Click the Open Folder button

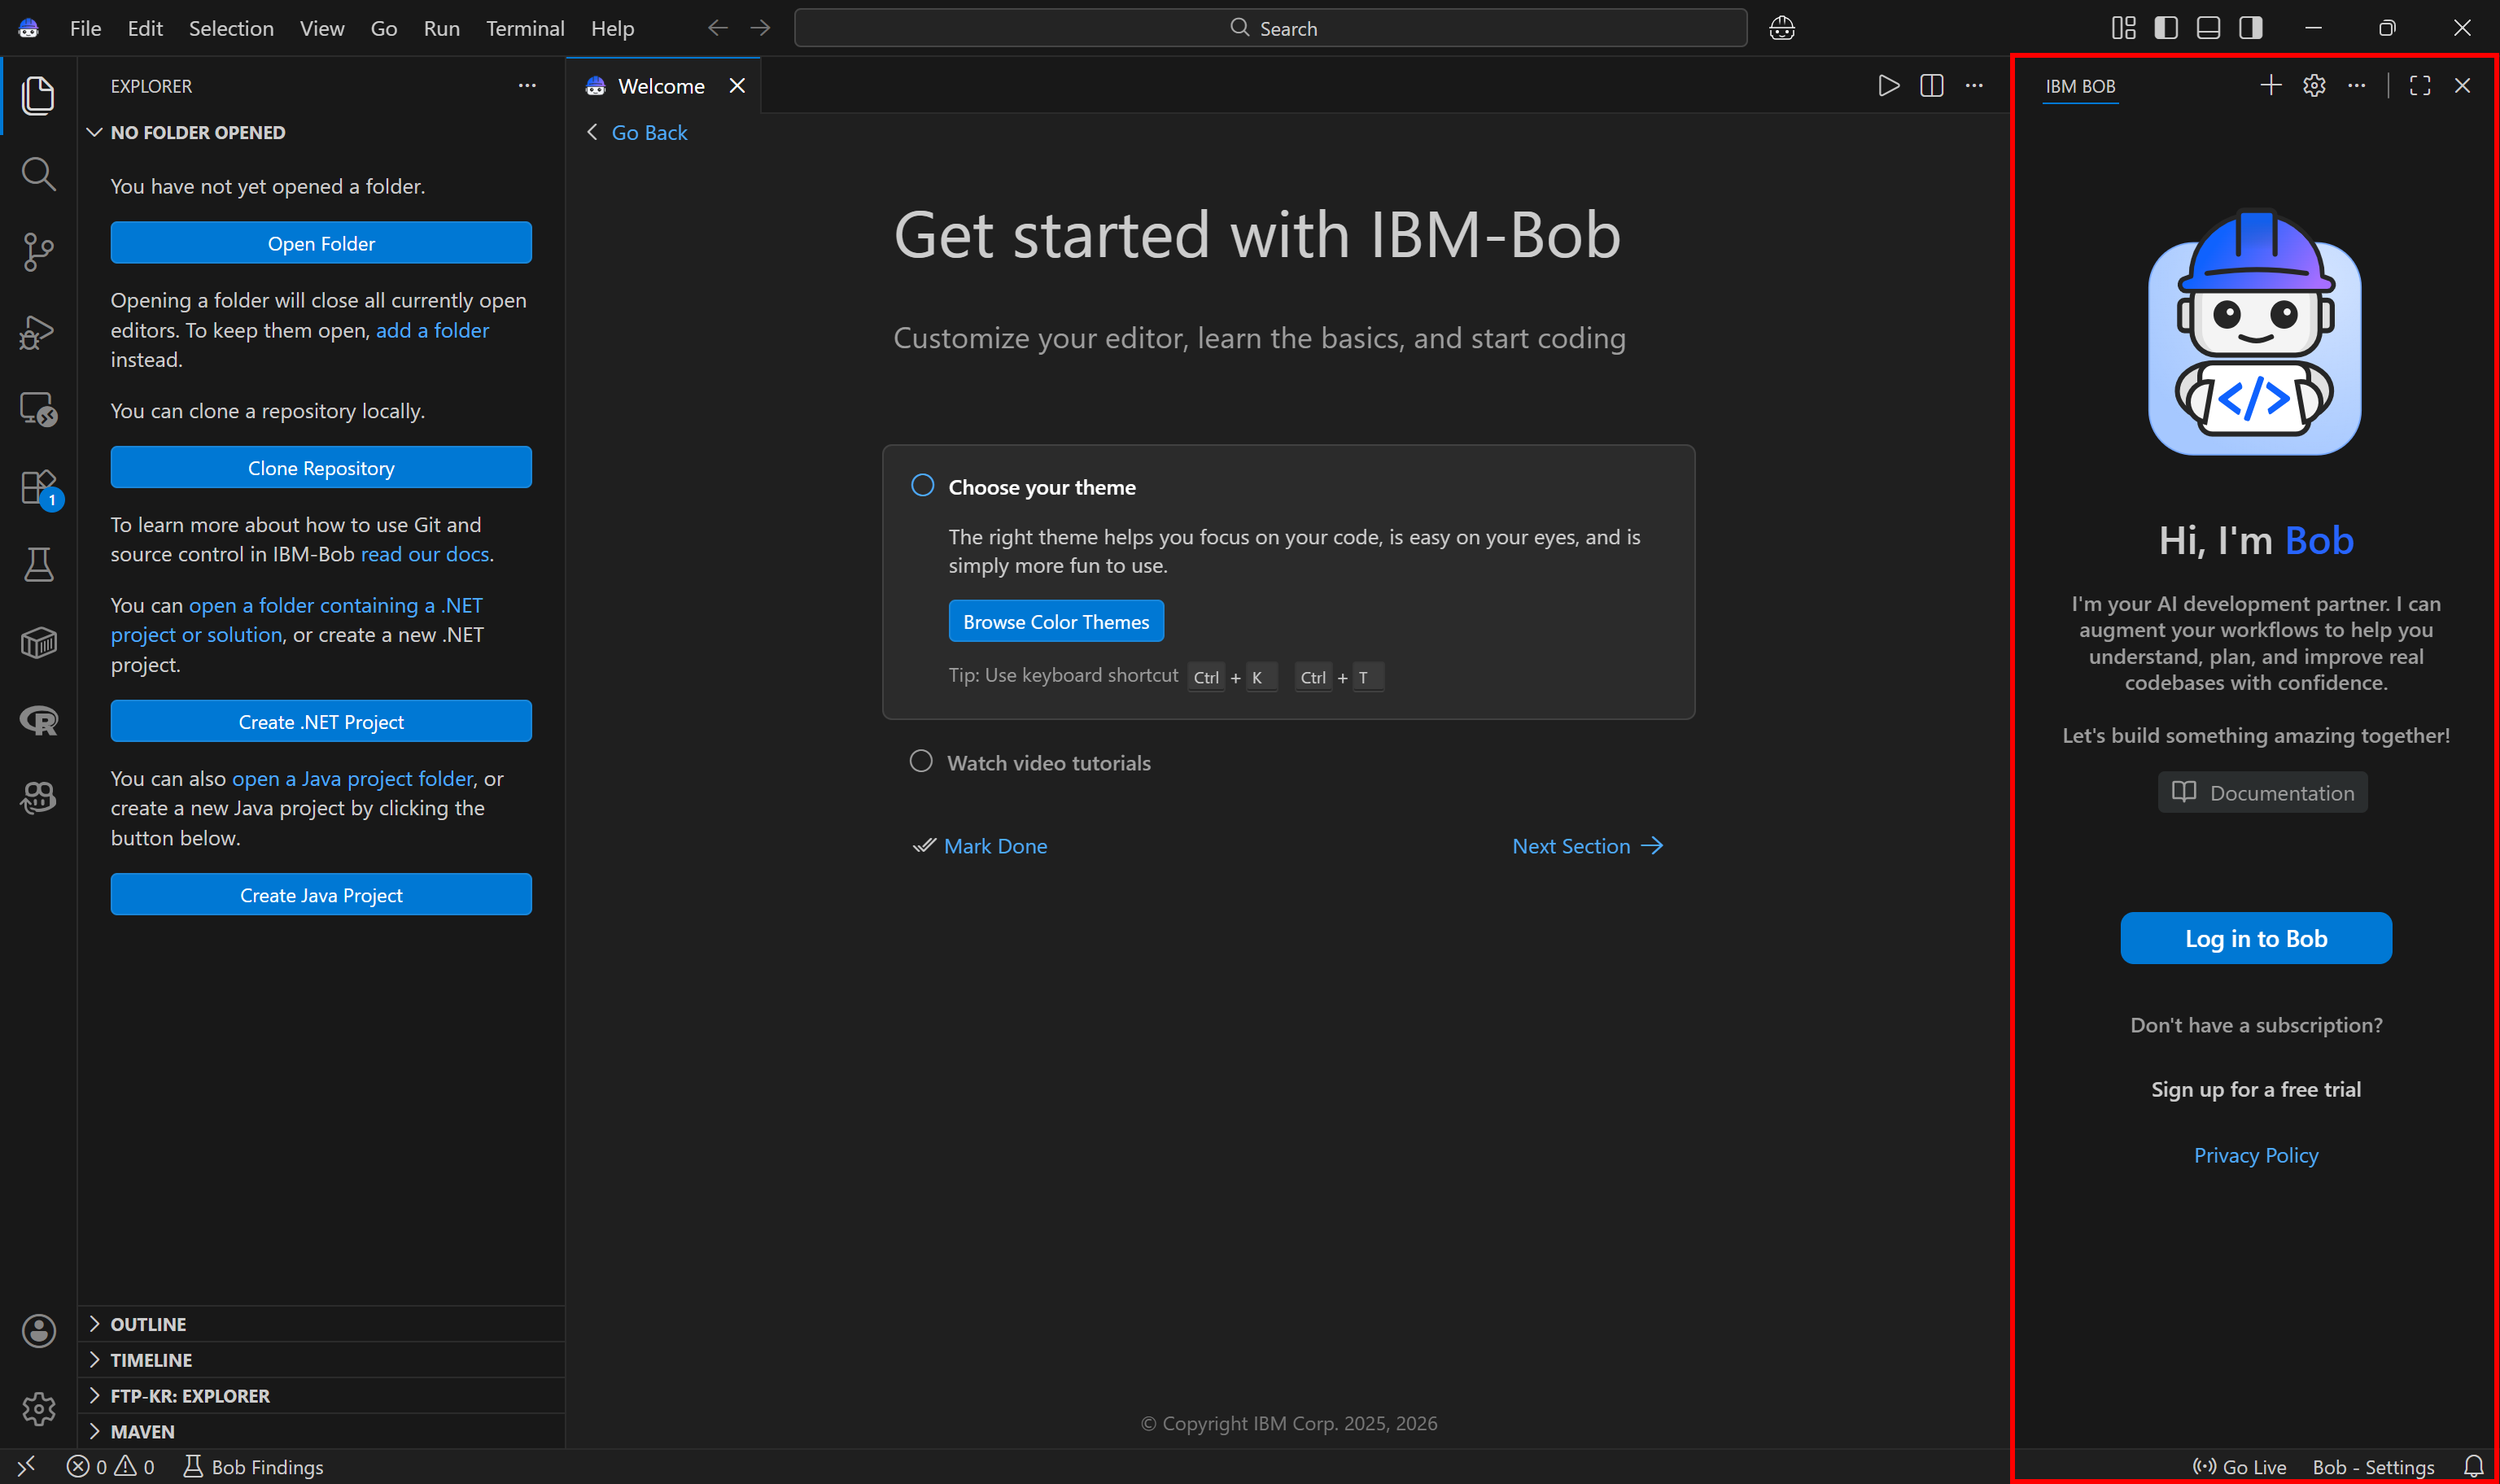(x=321, y=243)
